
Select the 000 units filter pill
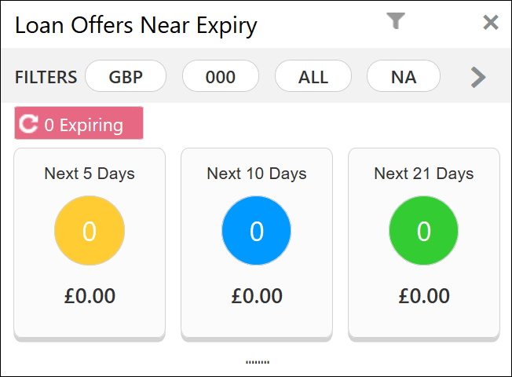pos(221,76)
